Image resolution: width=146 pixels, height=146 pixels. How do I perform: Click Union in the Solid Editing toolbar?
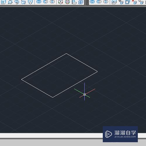coord(92,2)
